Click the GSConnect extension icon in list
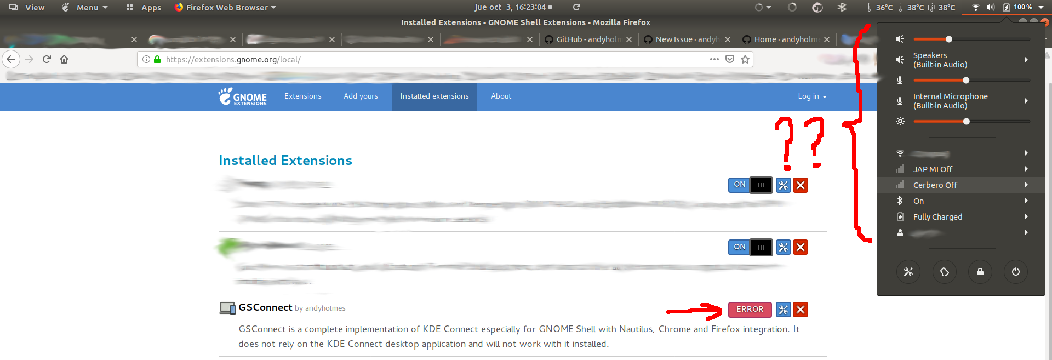This screenshot has width=1052, height=360. coord(227,308)
